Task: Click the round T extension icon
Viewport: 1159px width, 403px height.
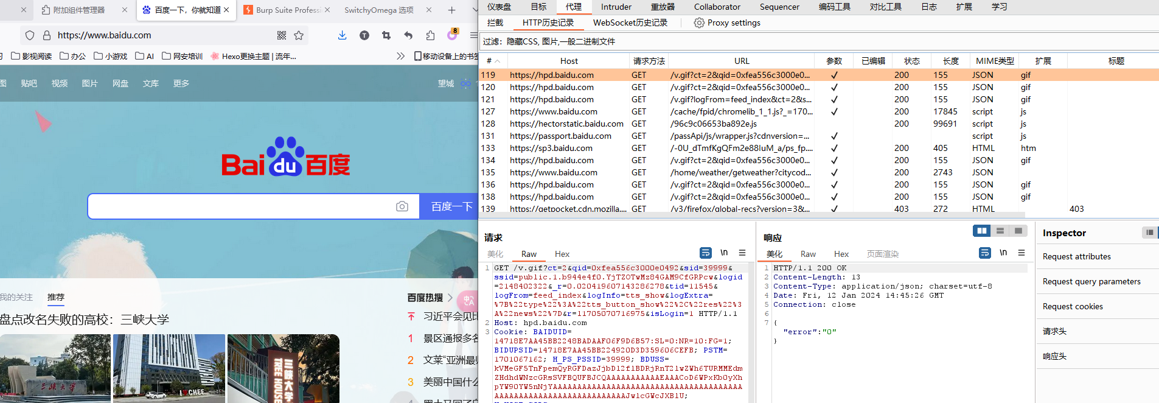Action: click(x=364, y=35)
